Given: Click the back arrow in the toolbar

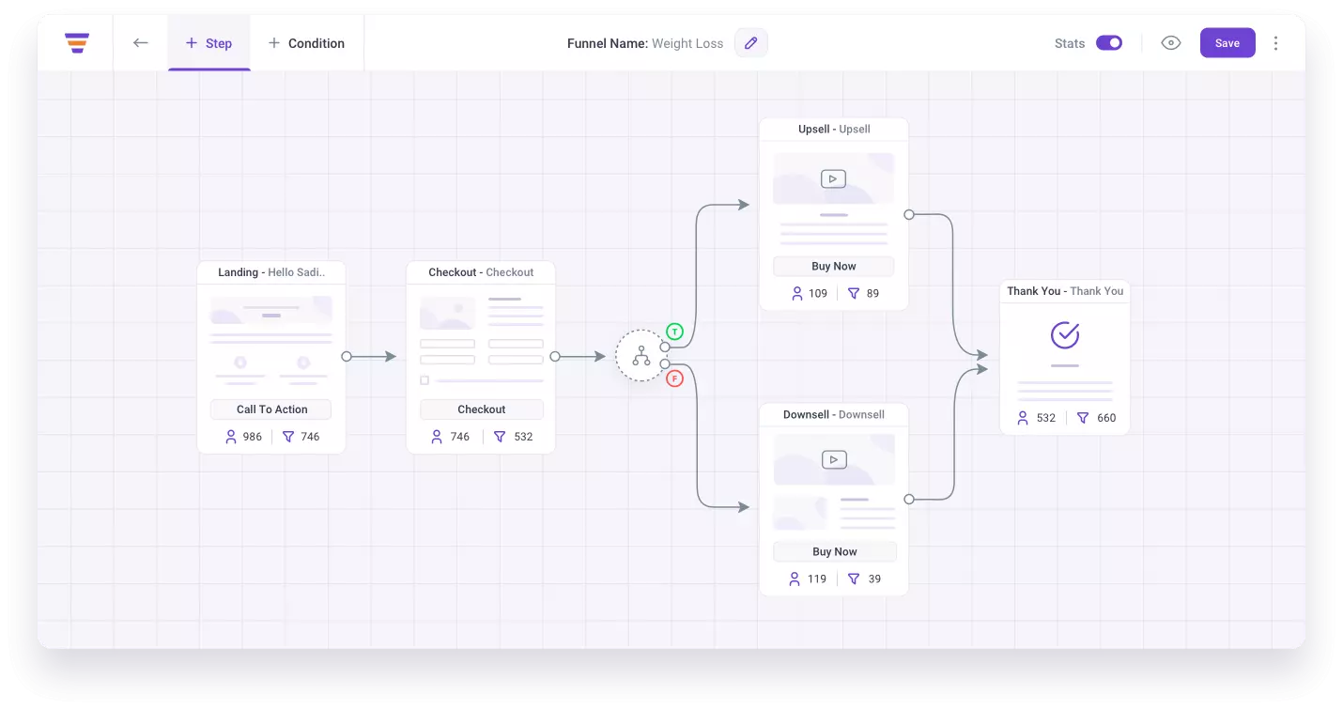Looking at the screenshot, I should (x=140, y=42).
